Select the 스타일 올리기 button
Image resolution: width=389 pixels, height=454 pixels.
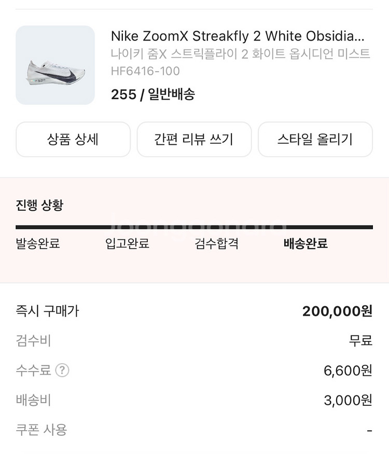tap(315, 140)
